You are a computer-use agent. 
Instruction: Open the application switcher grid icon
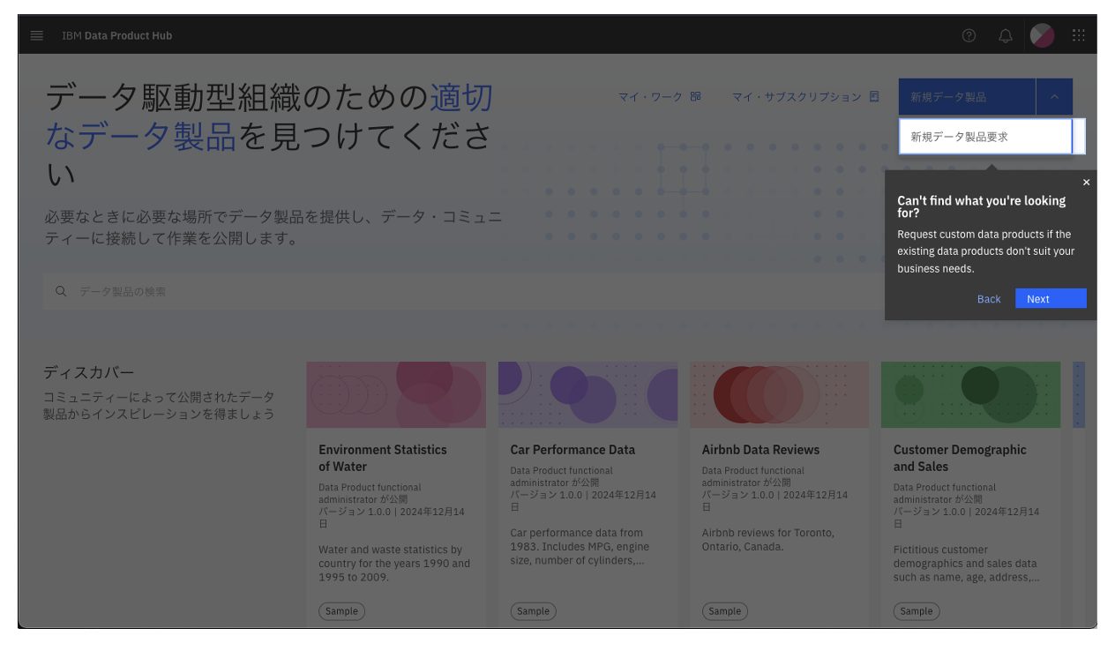pyautogui.click(x=1078, y=35)
